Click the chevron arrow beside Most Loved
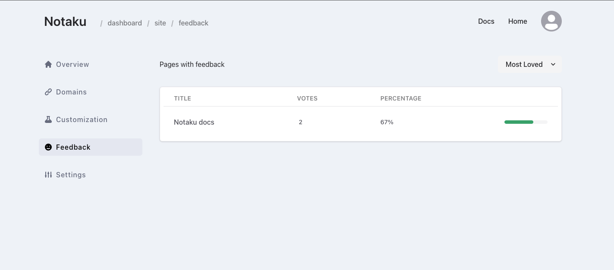Screen dimensions: 614x270 click(x=553, y=64)
